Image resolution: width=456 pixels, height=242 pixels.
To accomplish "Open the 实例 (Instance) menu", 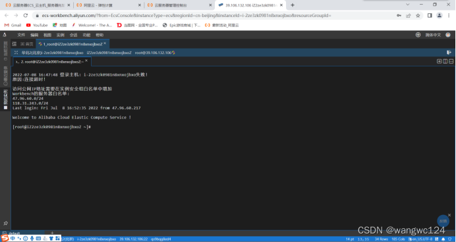I will point(60,35).
